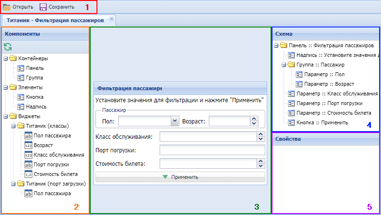Click the green refresh icon in Компоненты
Screen dimensions: 381x215
tap(7, 47)
